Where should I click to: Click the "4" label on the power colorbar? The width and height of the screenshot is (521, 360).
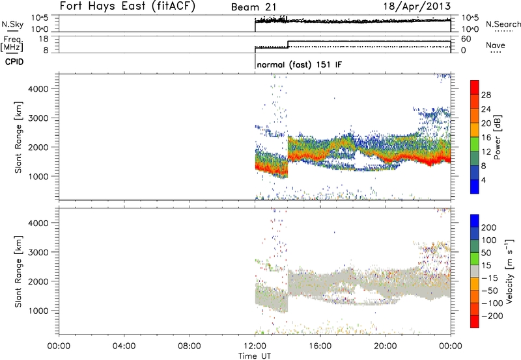click(483, 181)
